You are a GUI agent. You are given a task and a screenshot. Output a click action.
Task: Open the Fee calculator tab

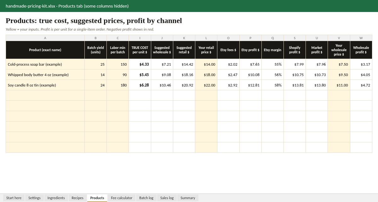coord(122,198)
